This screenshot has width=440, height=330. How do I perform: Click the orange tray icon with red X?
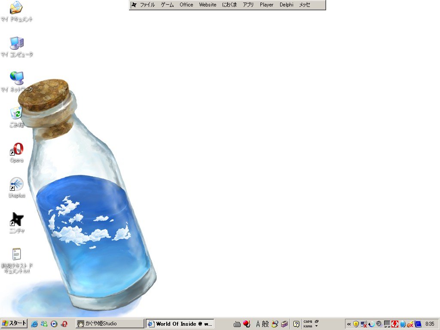click(410, 324)
